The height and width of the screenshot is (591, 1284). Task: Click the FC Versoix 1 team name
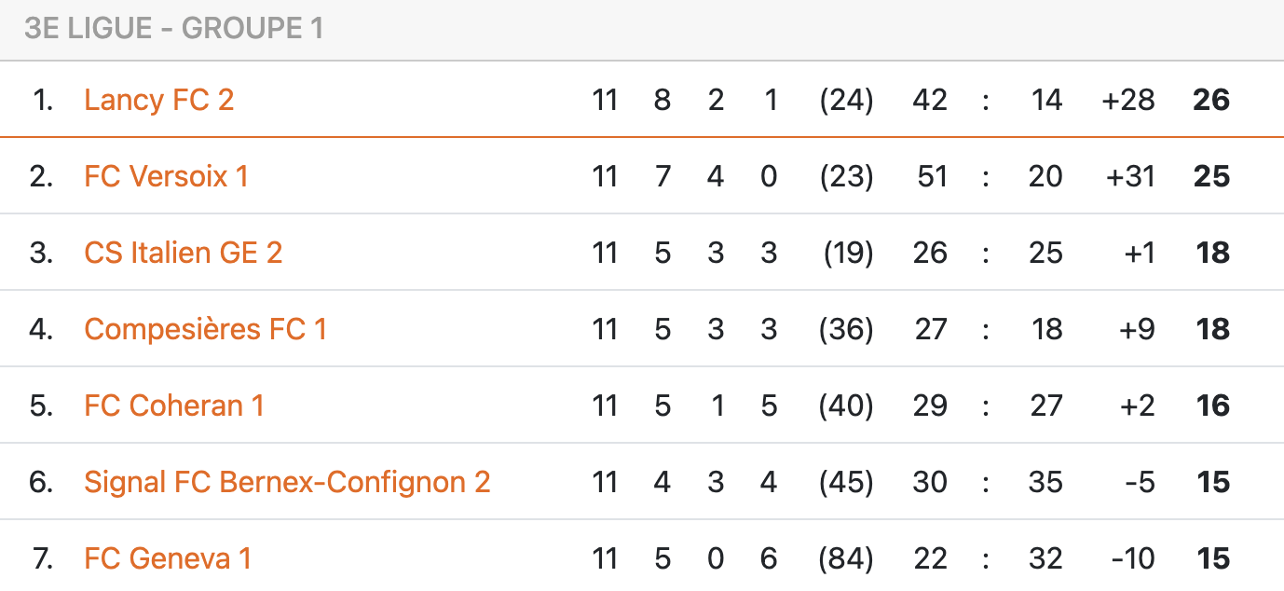coord(166,176)
